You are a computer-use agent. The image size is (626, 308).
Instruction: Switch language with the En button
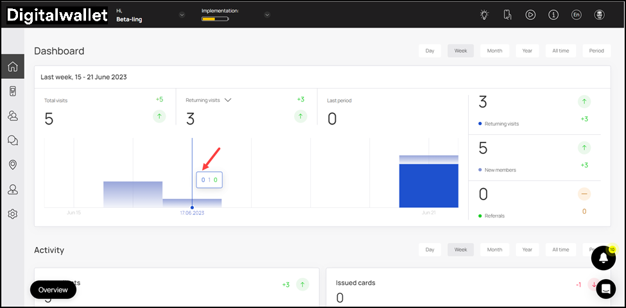[x=576, y=15]
